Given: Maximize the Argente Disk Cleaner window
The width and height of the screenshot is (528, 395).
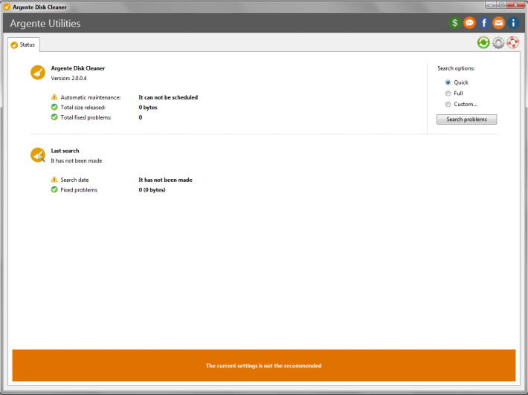Looking at the screenshot, I should pos(502,5).
